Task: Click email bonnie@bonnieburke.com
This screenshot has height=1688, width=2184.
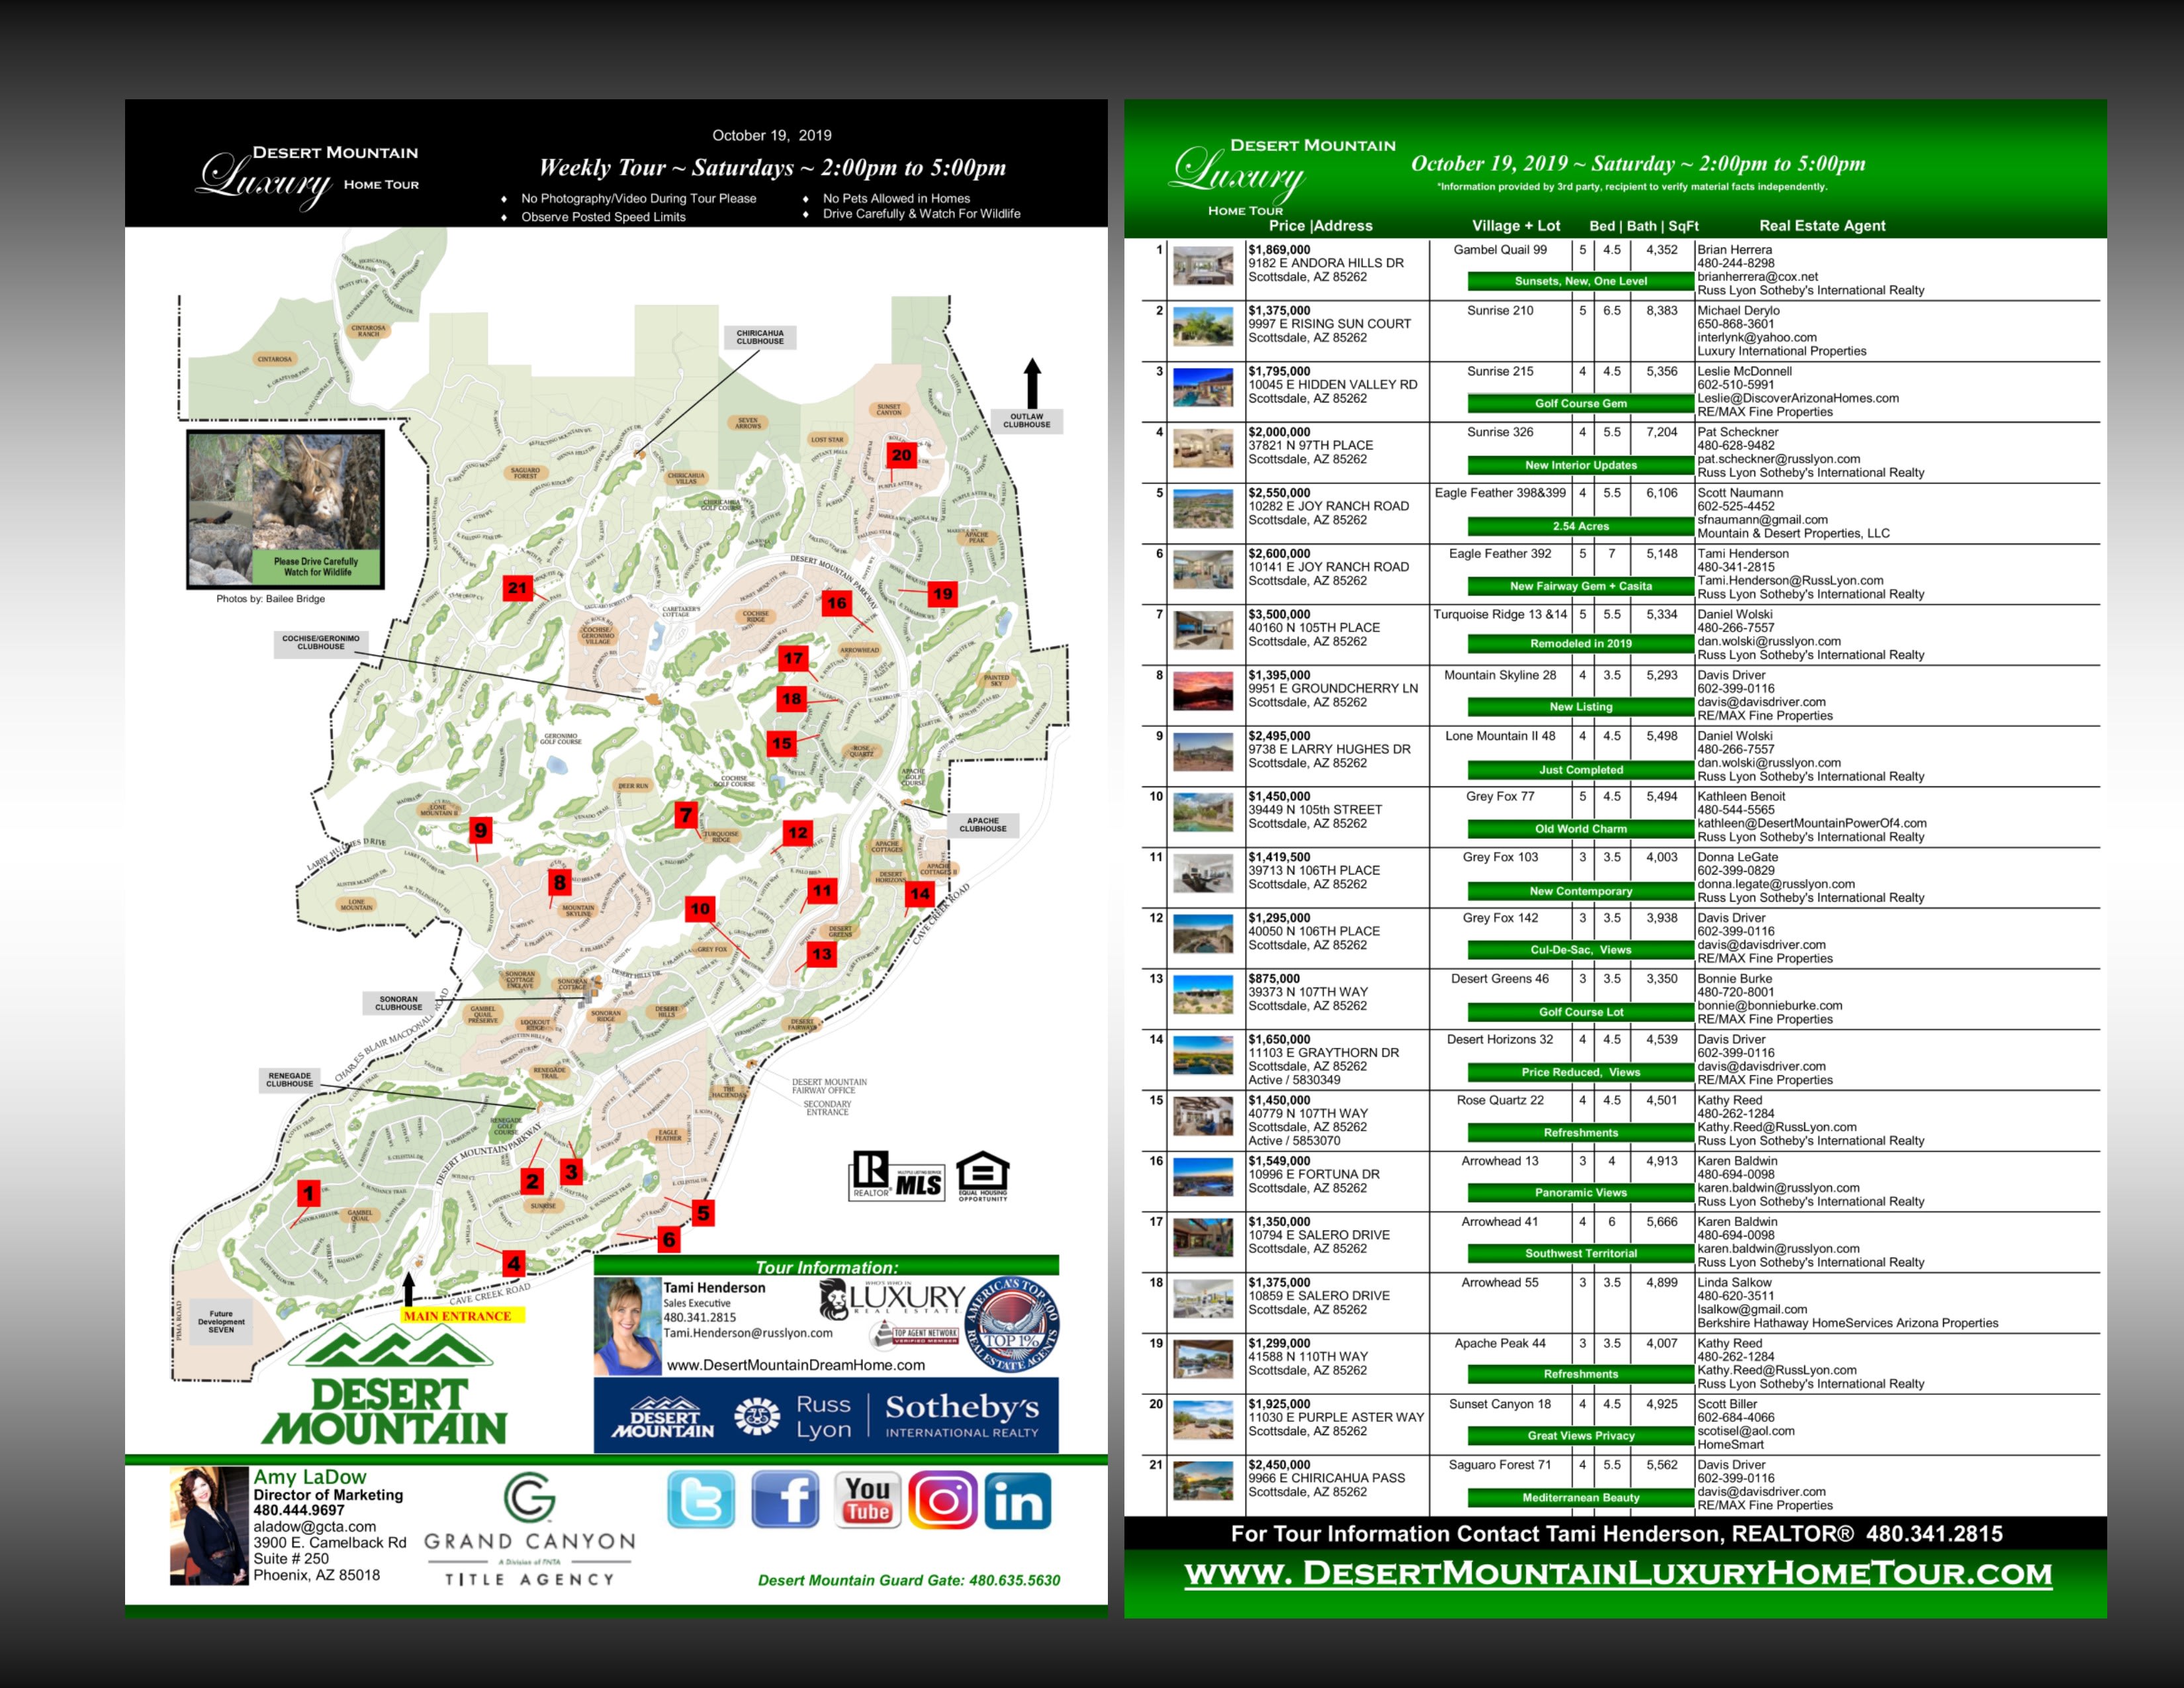Action: click(x=1770, y=1006)
